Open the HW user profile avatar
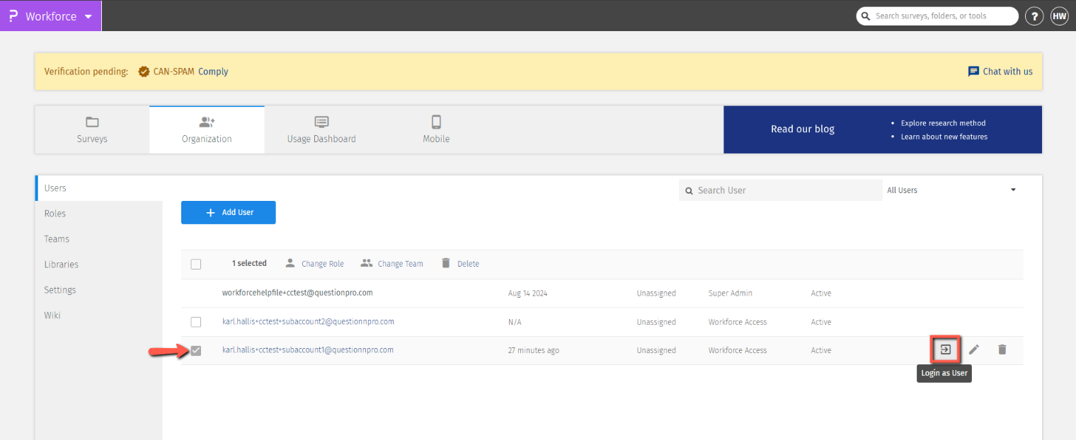Viewport: 1076px width, 440px height. click(x=1059, y=16)
